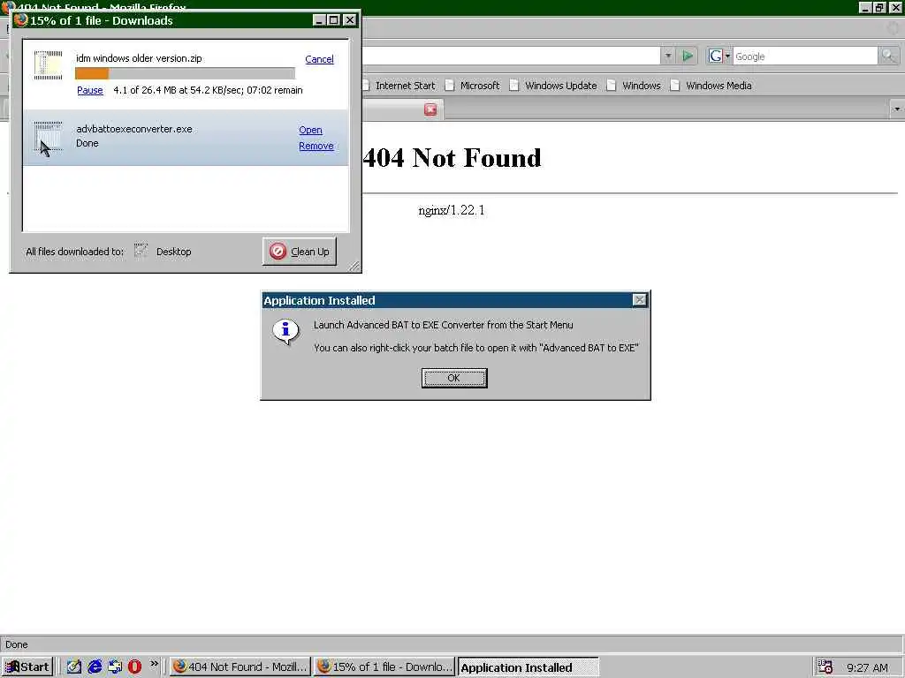
Task: Click the Windows Media bookmark page icon
Action: coord(675,86)
